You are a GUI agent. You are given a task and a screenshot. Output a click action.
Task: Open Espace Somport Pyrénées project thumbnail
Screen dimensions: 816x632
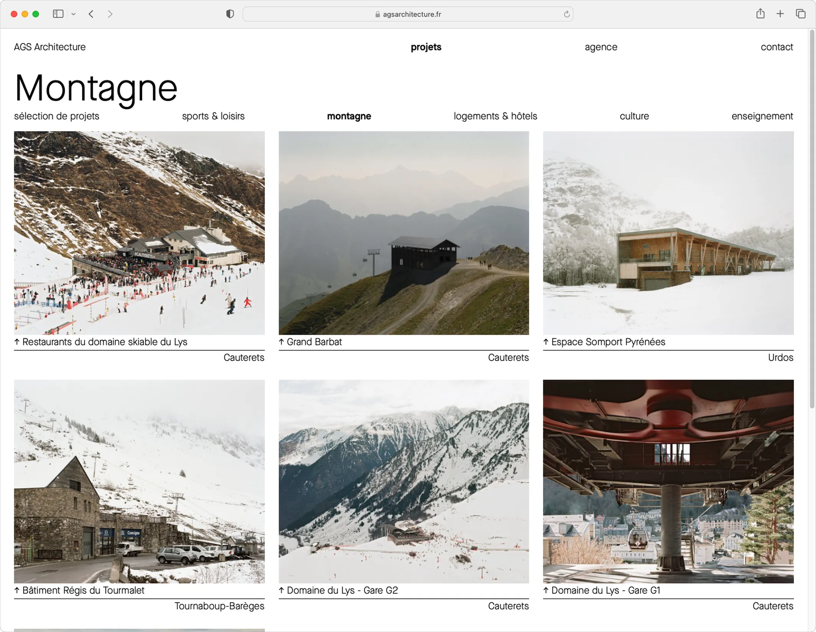point(668,233)
